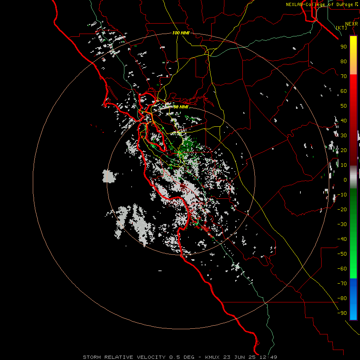Select the -50 scale label
The image size is (360, 360).
342,254
